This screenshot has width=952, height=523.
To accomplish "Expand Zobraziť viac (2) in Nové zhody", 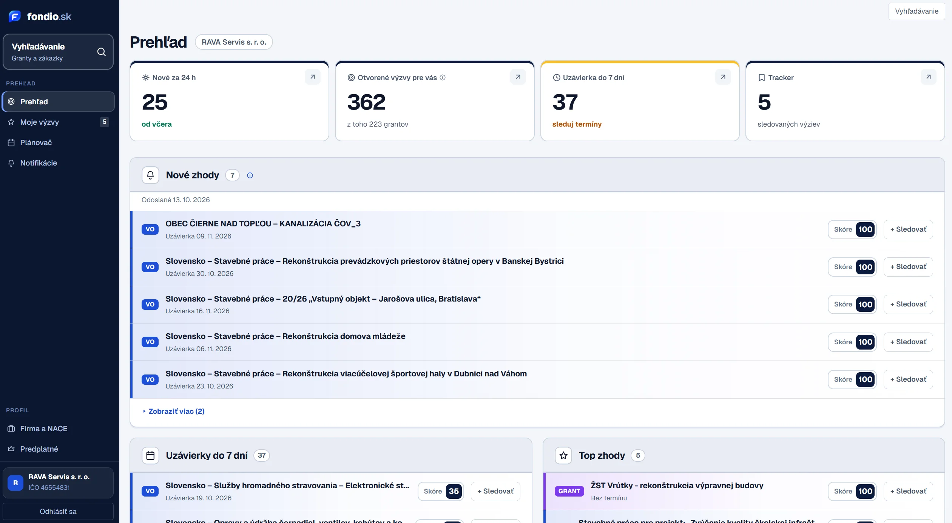I will click(174, 411).
